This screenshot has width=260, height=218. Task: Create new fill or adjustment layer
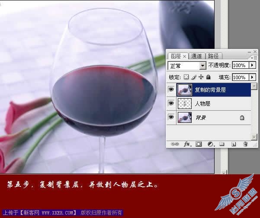[x=211, y=144]
